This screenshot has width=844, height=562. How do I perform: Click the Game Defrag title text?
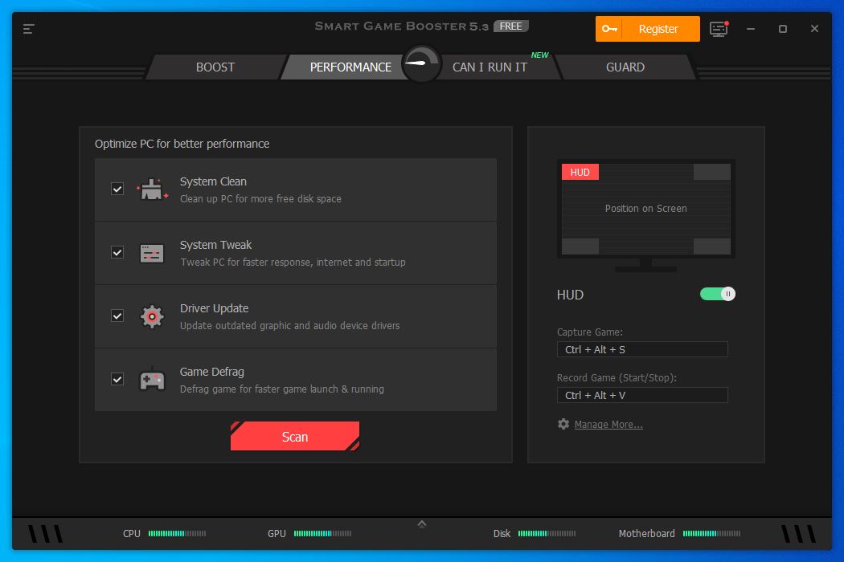pyautogui.click(x=212, y=373)
